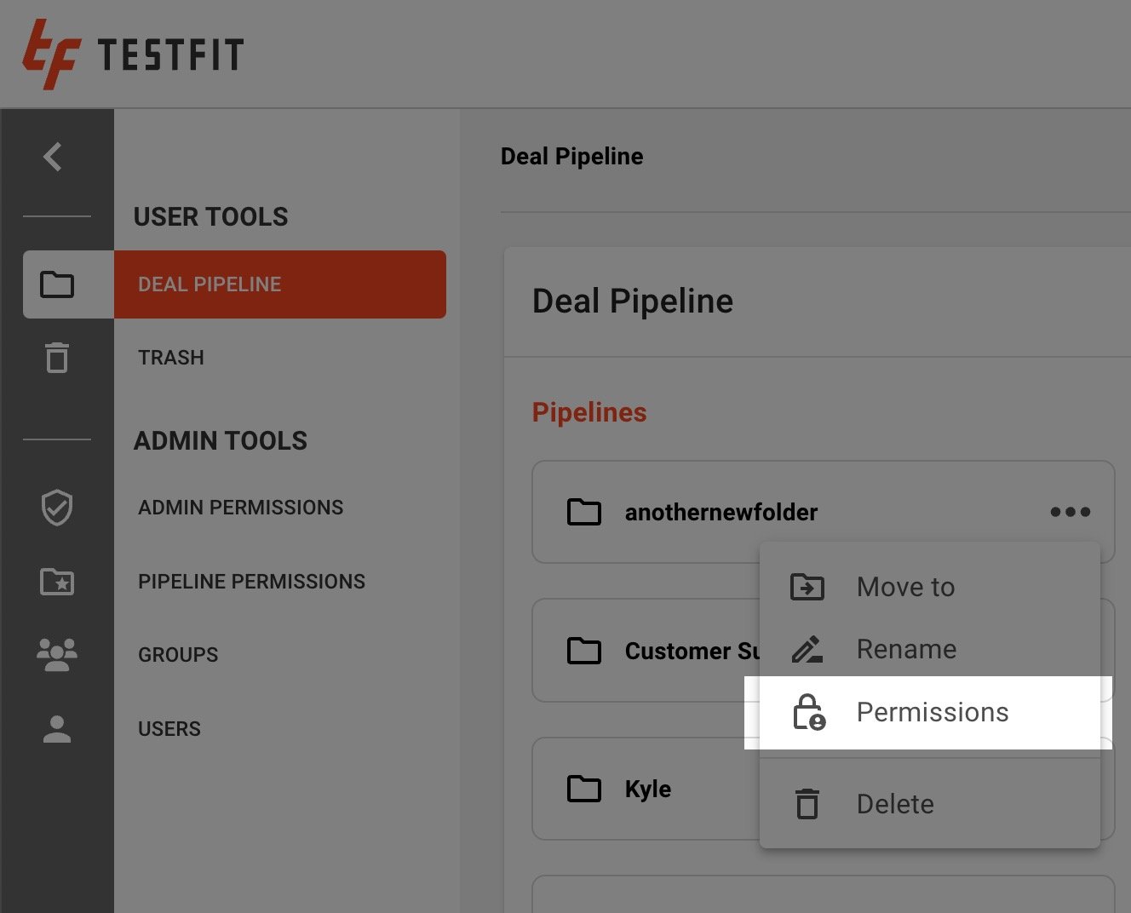1131x913 pixels.
Task: Select Permissions from the context menu
Action: 932,713
